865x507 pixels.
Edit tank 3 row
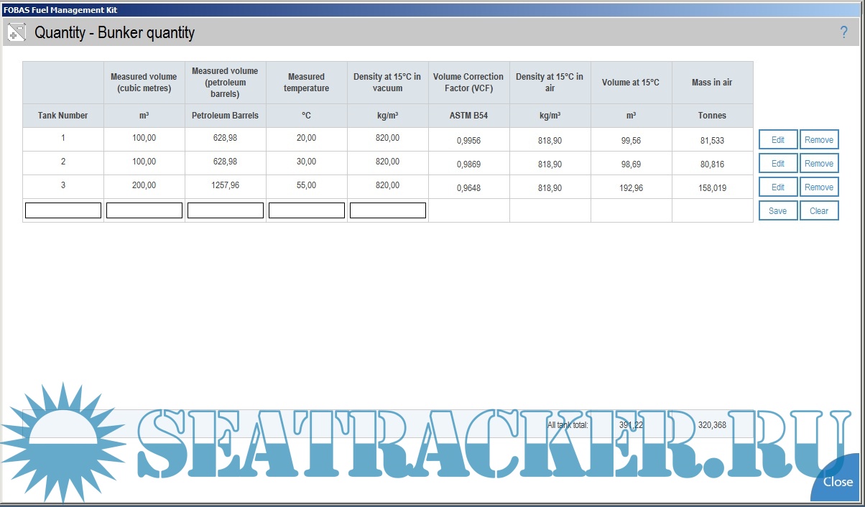point(777,187)
